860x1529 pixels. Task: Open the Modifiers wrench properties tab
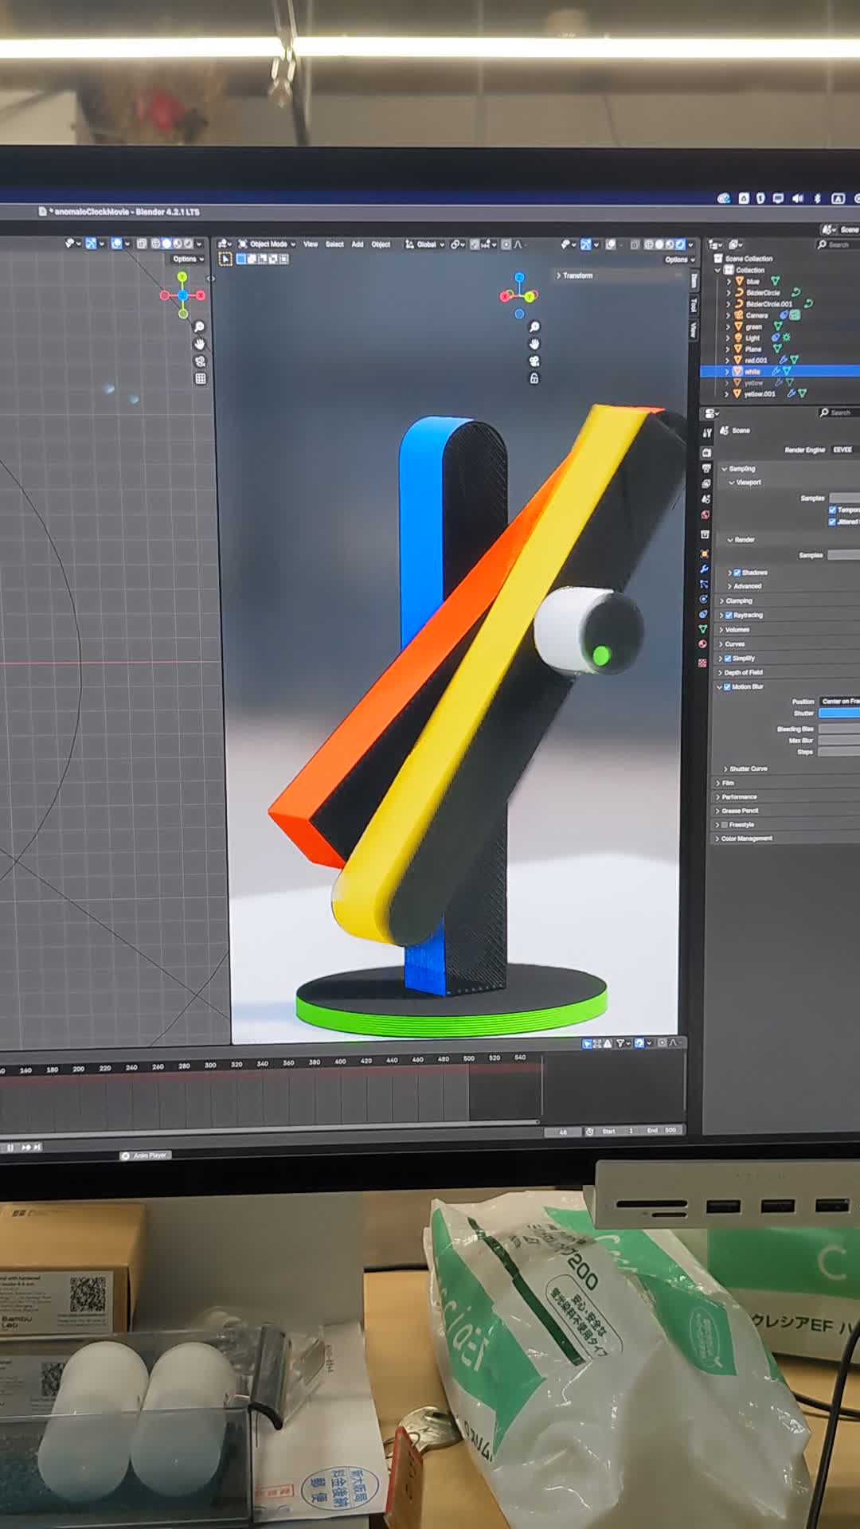[704, 569]
